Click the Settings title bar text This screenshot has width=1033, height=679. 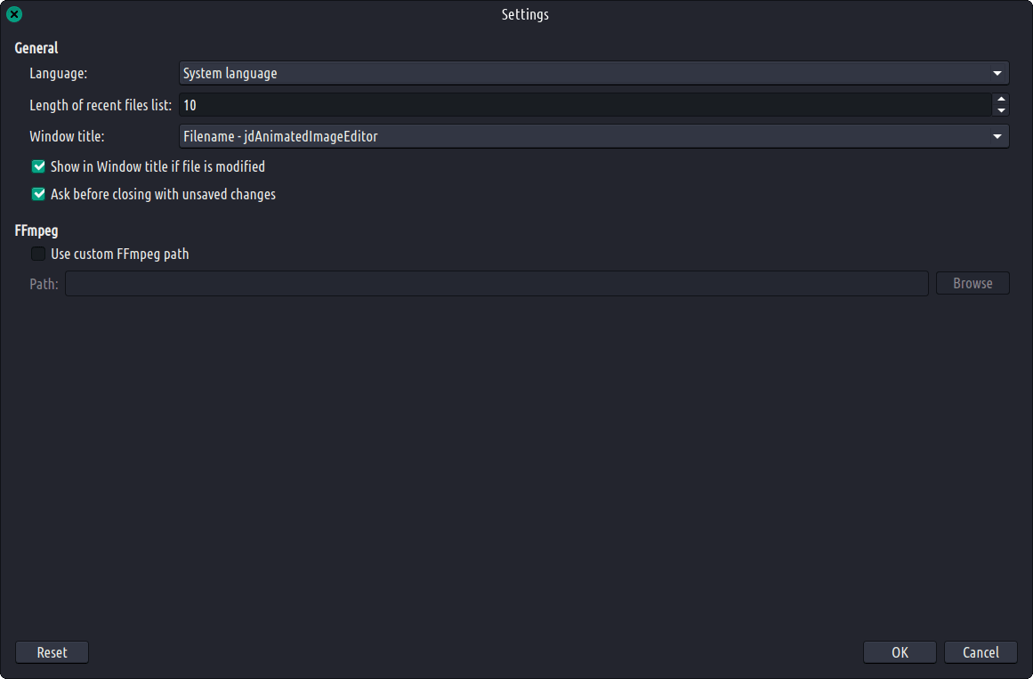click(525, 14)
